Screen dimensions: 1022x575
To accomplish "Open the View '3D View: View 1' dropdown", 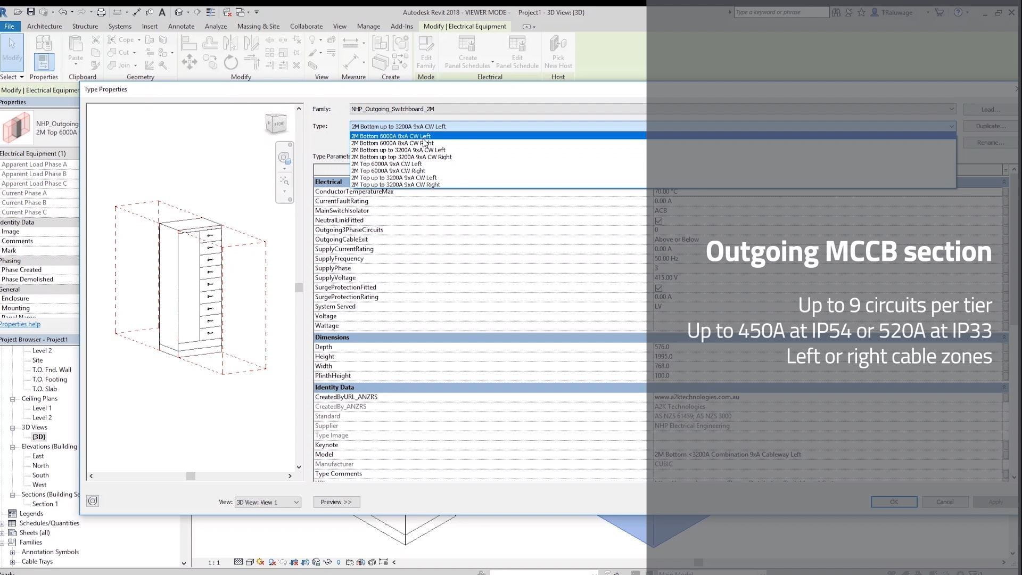I will click(x=268, y=502).
